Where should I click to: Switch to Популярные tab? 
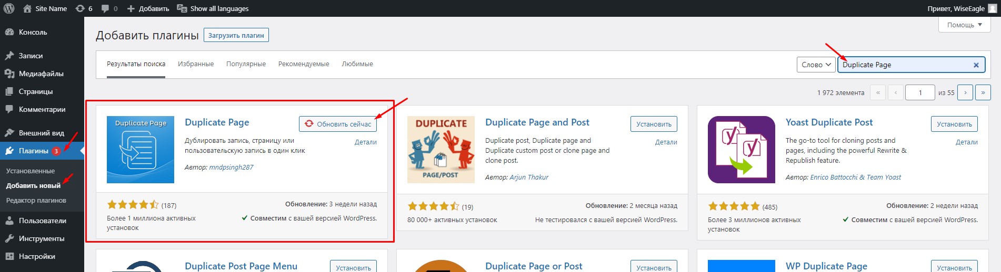click(x=246, y=64)
